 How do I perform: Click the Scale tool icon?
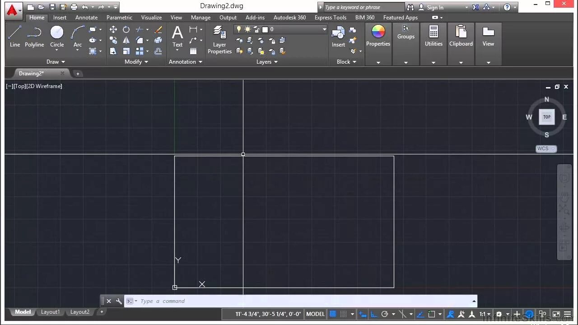[126, 51]
